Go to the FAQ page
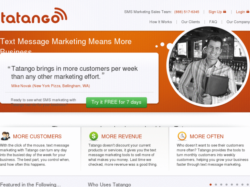 point(213,22)
